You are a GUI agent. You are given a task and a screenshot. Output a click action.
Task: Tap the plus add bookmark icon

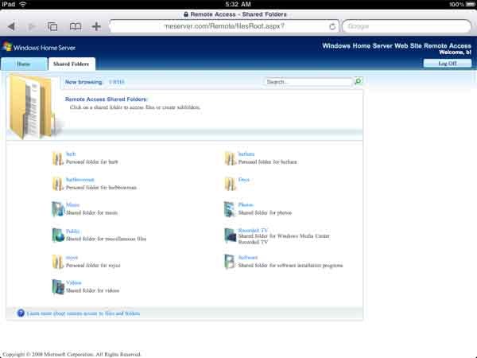click(96, 26)
